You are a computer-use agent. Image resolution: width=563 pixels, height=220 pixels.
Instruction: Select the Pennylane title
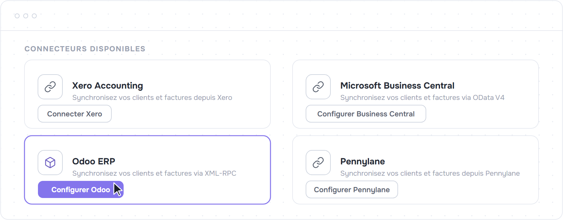pyautogui.click(x=363, y=161)
